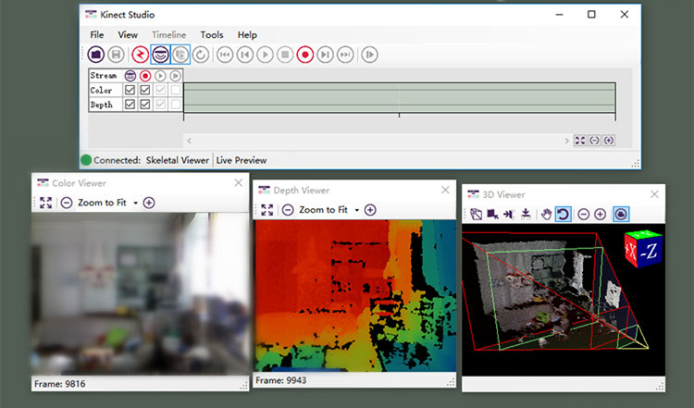Click the zoom-to-fit timeline icon
The height and width of the screenshot is (408, 694).
point(580,141)
